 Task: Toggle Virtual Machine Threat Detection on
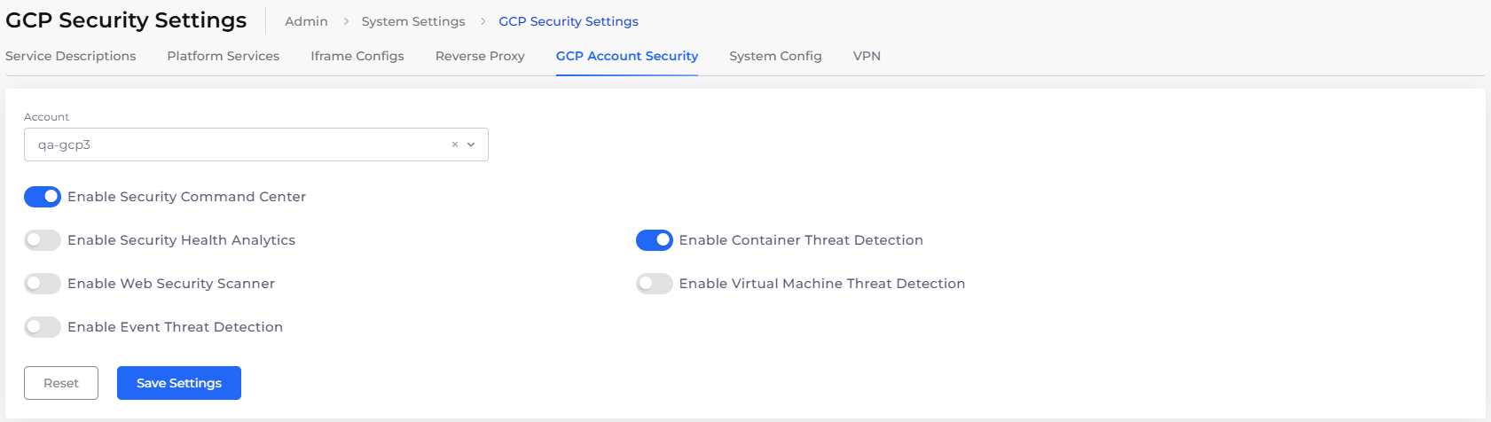(655, 284)
